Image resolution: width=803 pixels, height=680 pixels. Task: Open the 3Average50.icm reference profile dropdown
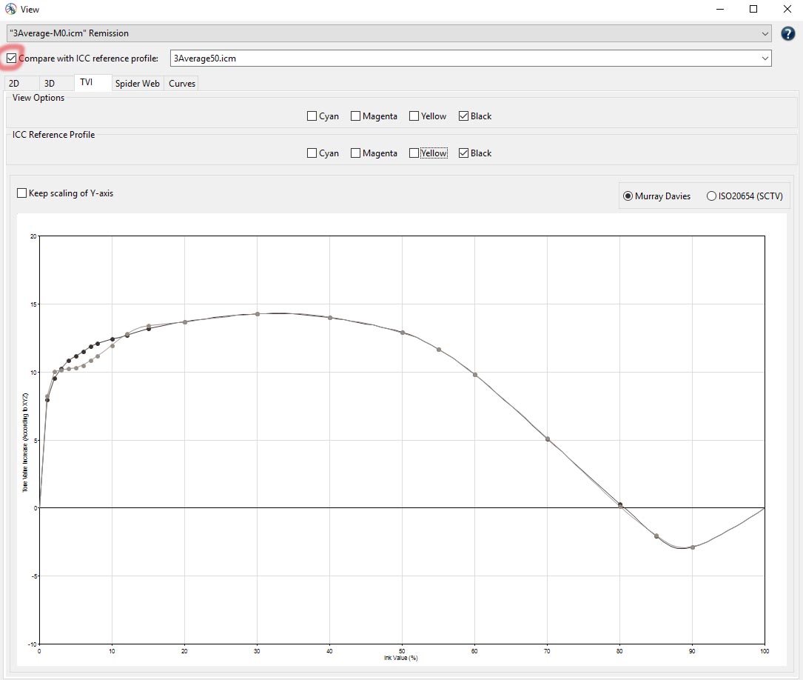pos(471,59)
